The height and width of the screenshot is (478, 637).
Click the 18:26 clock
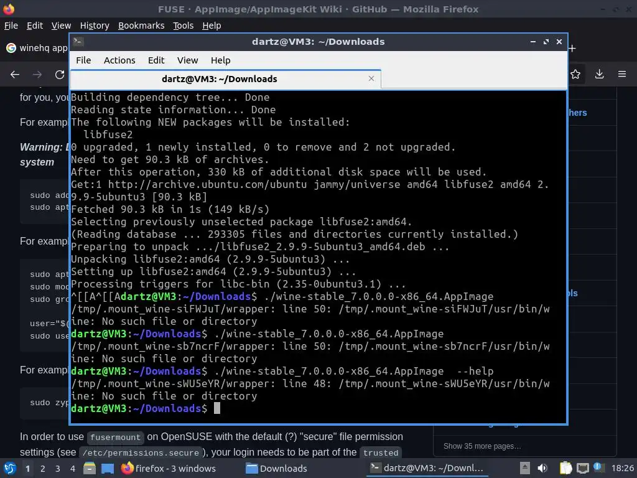(x=622, y=468)
